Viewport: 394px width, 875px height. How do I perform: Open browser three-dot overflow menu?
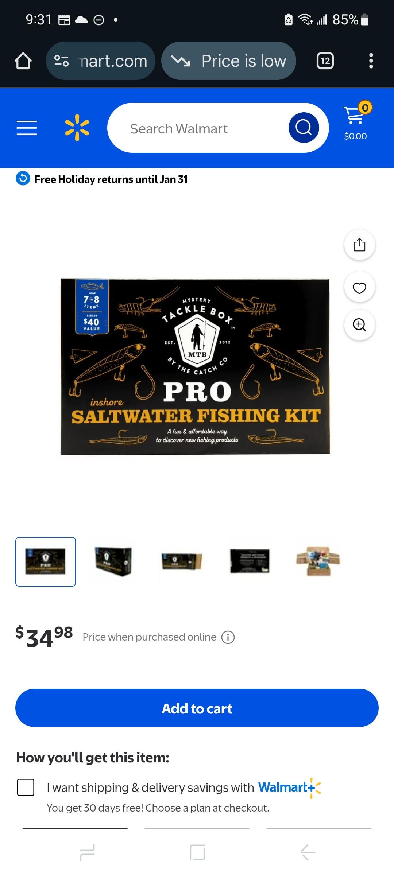(x=371, y=61)
